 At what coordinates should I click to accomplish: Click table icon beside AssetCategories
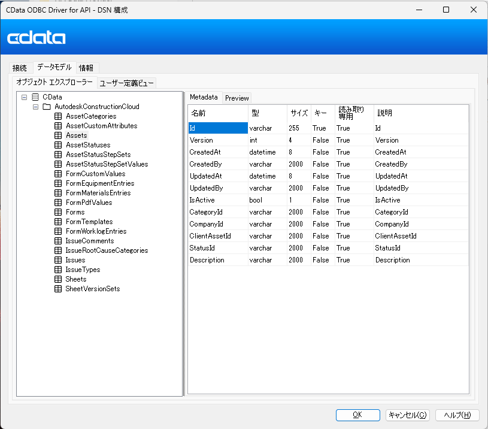pyautogui.click(x=58, y=116)
